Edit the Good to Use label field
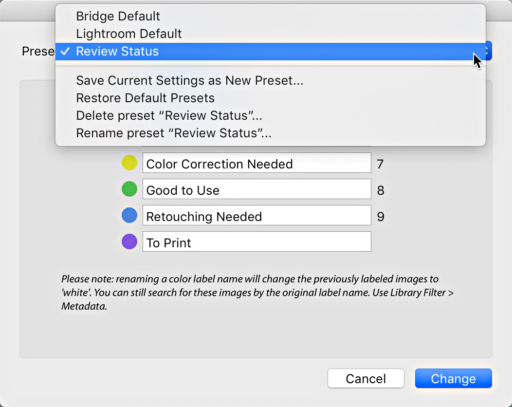Screen dimensions: 512x407 click(x=256, y=189)
